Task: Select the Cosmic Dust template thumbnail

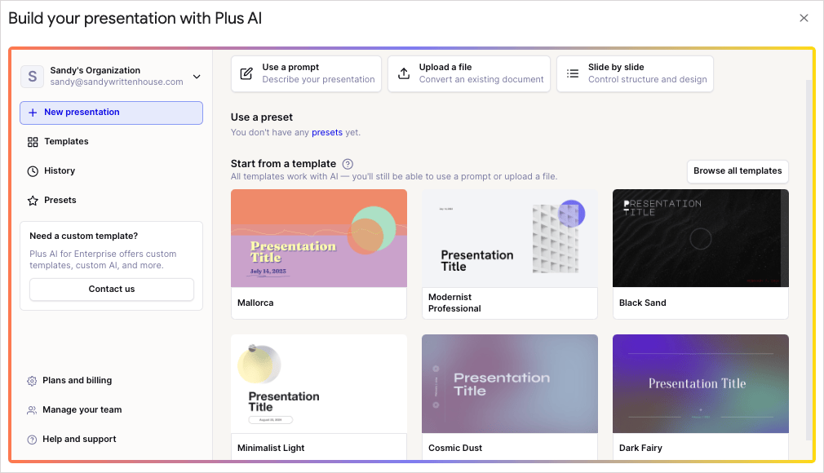Action: [510, 383]
